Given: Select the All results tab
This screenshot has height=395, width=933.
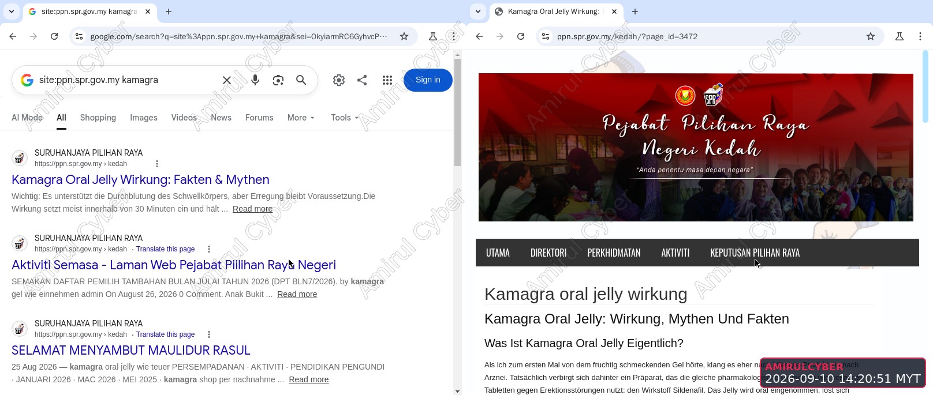Looking at the screenshot, I should click(x=61, y=118).
